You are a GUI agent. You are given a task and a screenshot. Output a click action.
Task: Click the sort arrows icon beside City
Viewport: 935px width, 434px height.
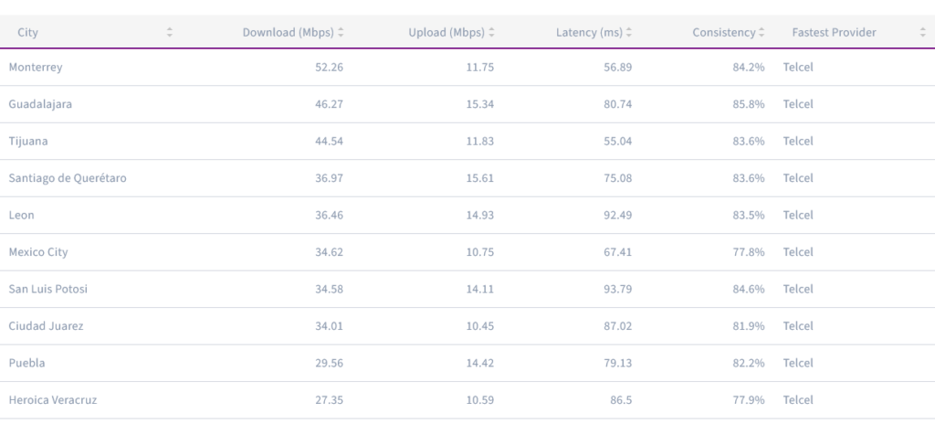click(170, 33)
